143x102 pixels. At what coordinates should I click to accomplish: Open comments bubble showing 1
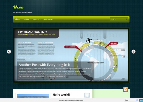(87, 96)
